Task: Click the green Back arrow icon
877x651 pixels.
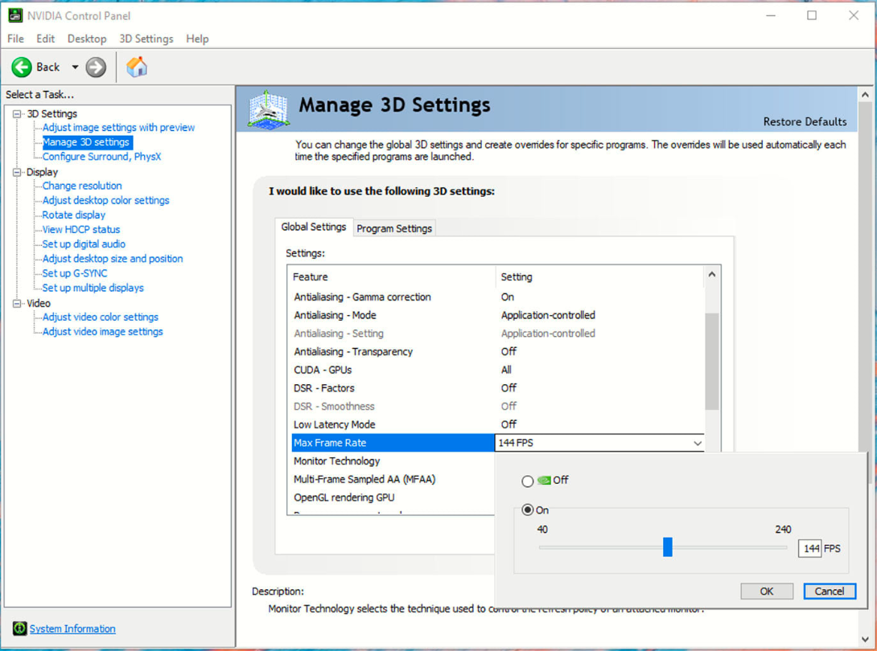Action: (22, 68)
